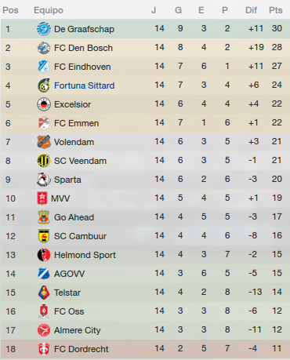Click the FC Eindhoven club badge
This screenshot has height=360, width=290.
[x=44, y=67]
